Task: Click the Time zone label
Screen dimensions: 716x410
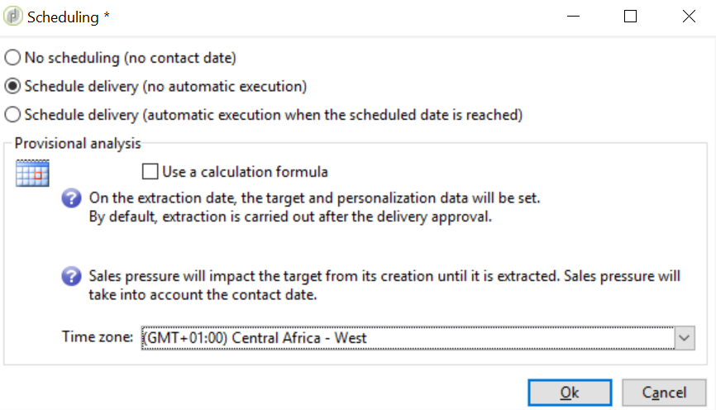Action: tap(98, 337)
